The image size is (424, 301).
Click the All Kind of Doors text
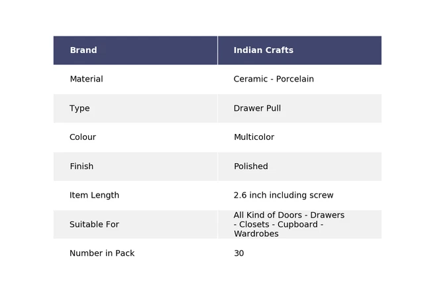(x=268, y=215)
